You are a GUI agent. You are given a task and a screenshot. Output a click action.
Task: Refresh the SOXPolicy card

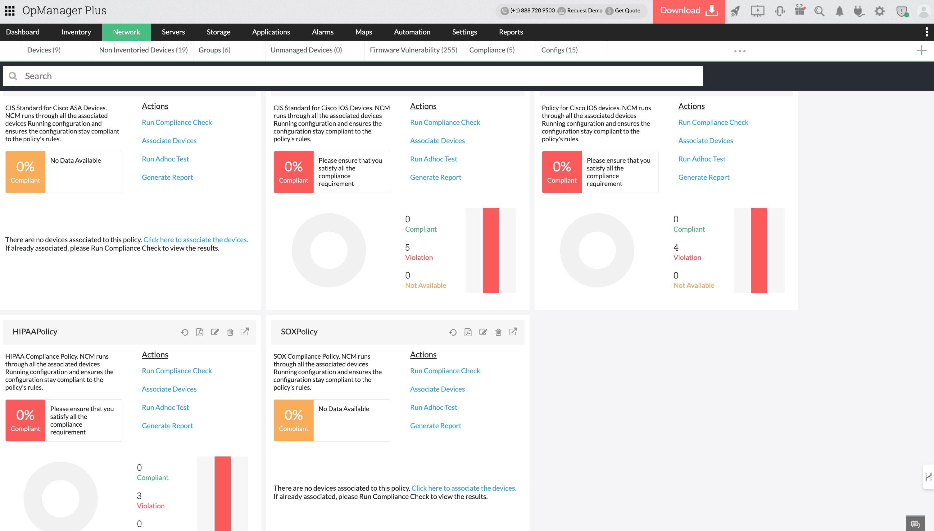click(x=453, y=332)
